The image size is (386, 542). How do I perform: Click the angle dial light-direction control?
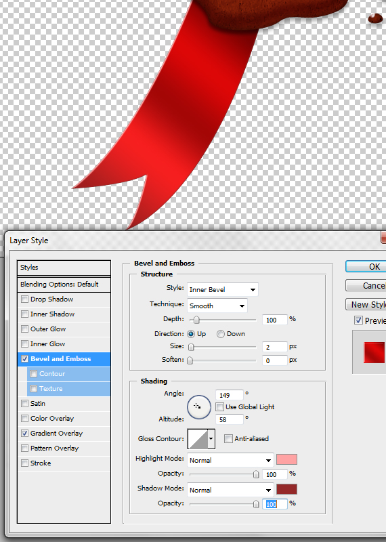click(199, 407)
